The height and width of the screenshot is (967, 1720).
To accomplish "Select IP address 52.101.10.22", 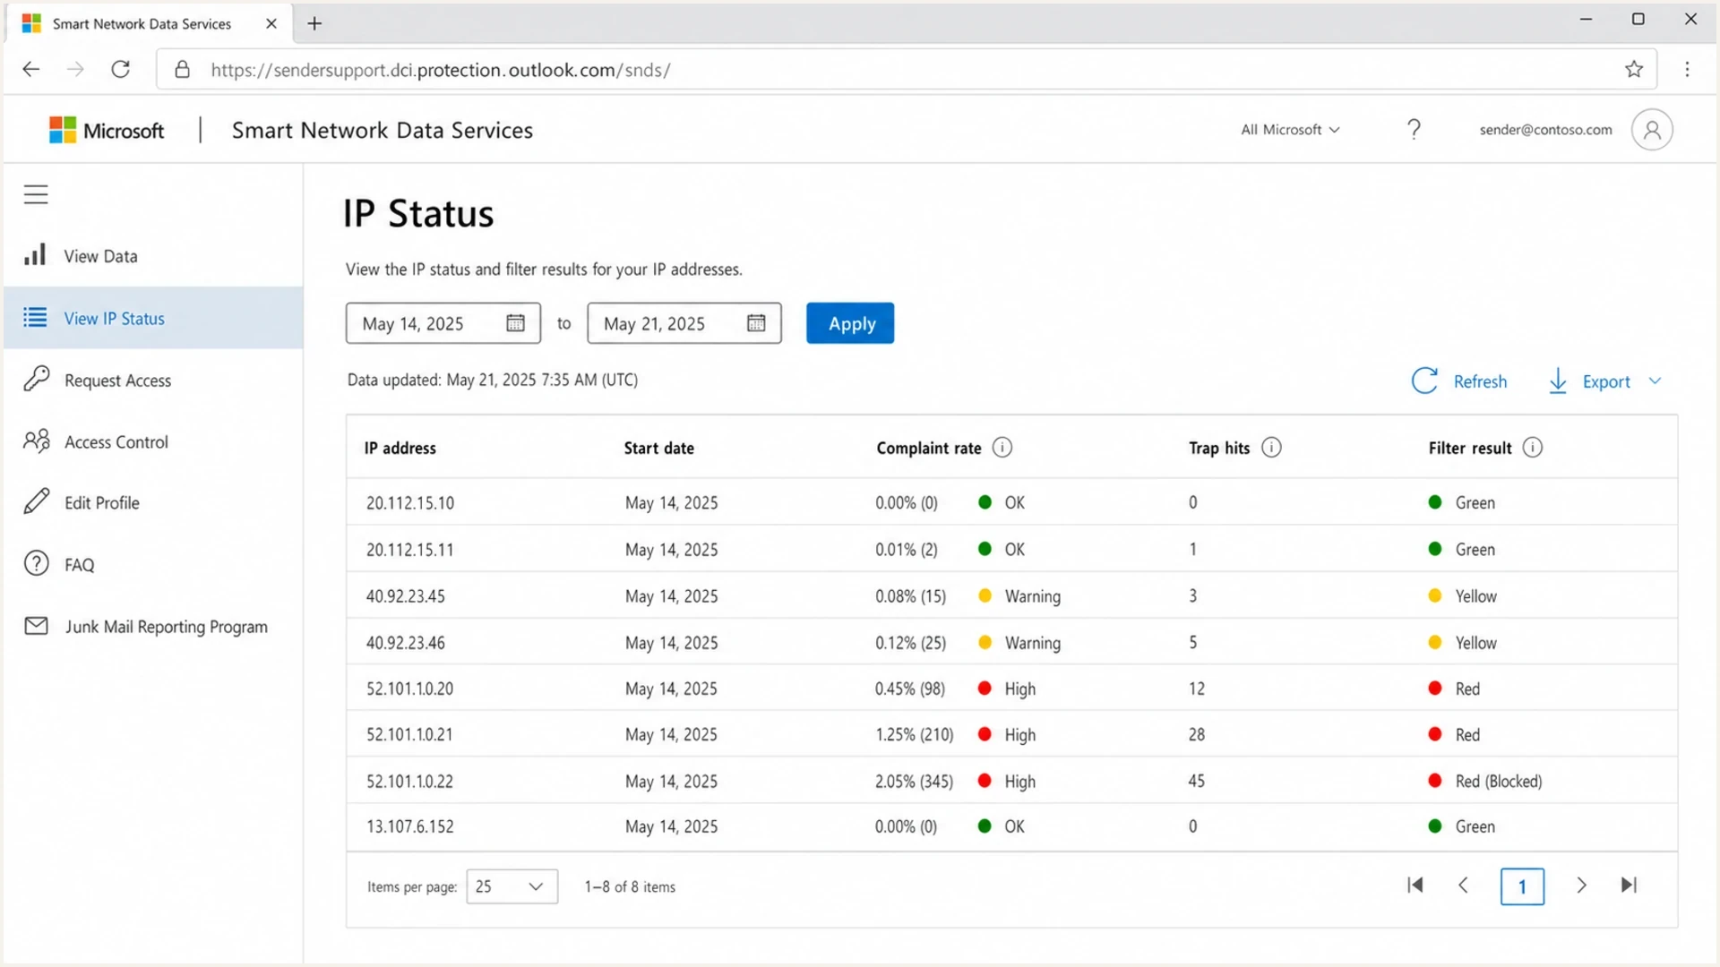I will click(410, 781).
